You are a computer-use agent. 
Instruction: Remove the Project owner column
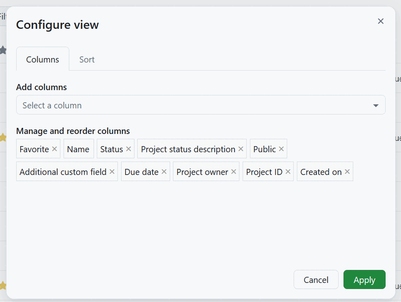[x=233, y=171]
